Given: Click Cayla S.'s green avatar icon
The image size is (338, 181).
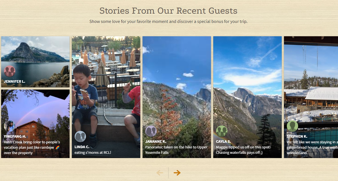Looking at the screenshot, I should pyautogui.click(x=222, y=131).
